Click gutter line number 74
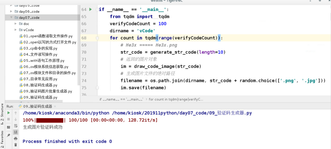The height and width of the screenshot is (149, 331). point(84,81)
